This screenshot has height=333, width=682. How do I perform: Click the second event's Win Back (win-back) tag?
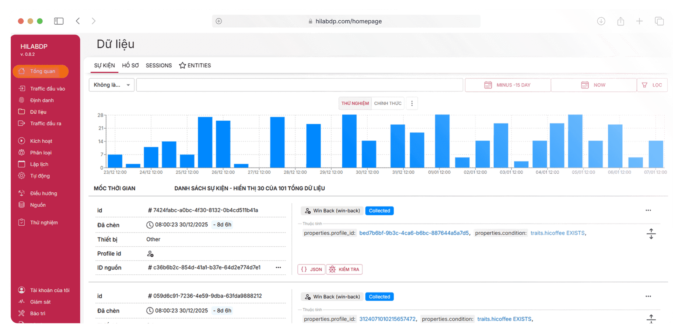click(332, 296)
